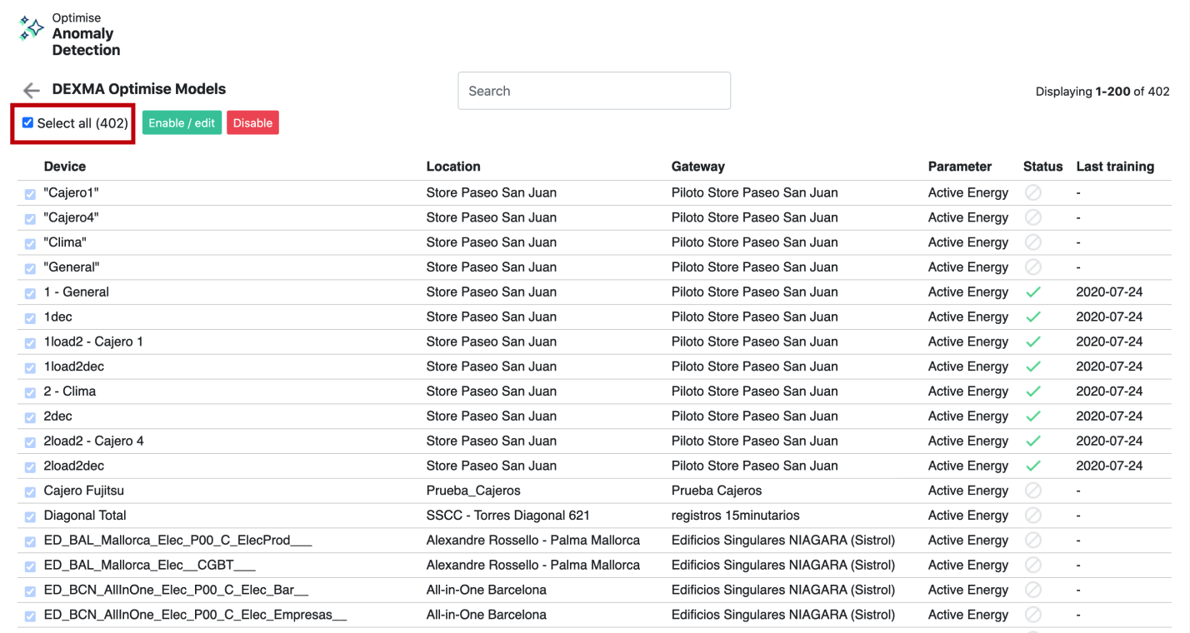
Task: Click the green check status for 2 - Clima
Action: coord(1032,391)
